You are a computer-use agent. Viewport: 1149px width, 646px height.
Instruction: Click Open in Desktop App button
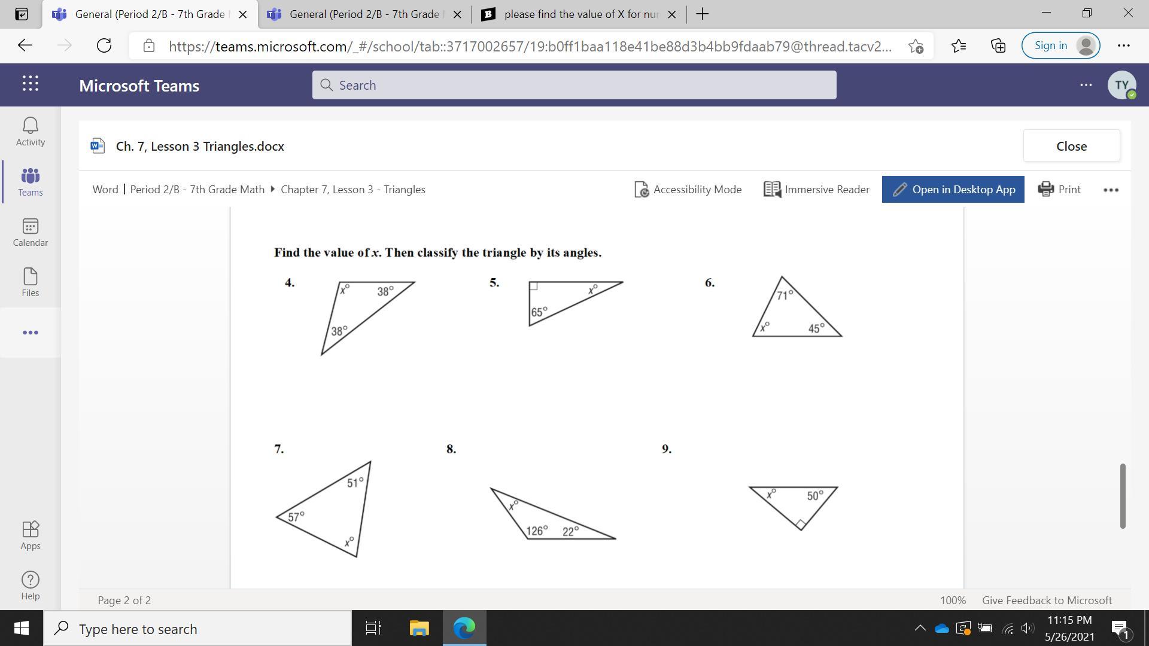[x=953, y=189]
